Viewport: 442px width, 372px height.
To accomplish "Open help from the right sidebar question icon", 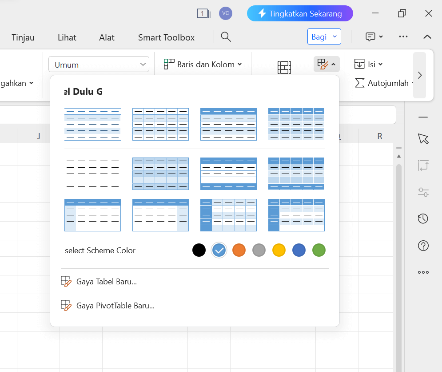I will click(423, 245).
